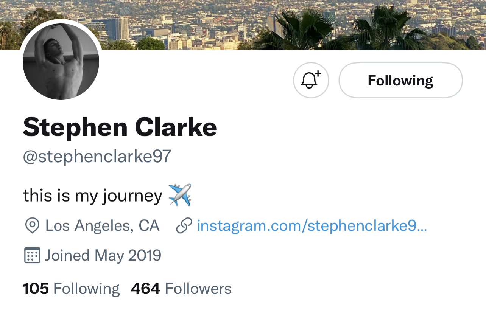Click the airplane emoji in the bio

coord(180,195)
